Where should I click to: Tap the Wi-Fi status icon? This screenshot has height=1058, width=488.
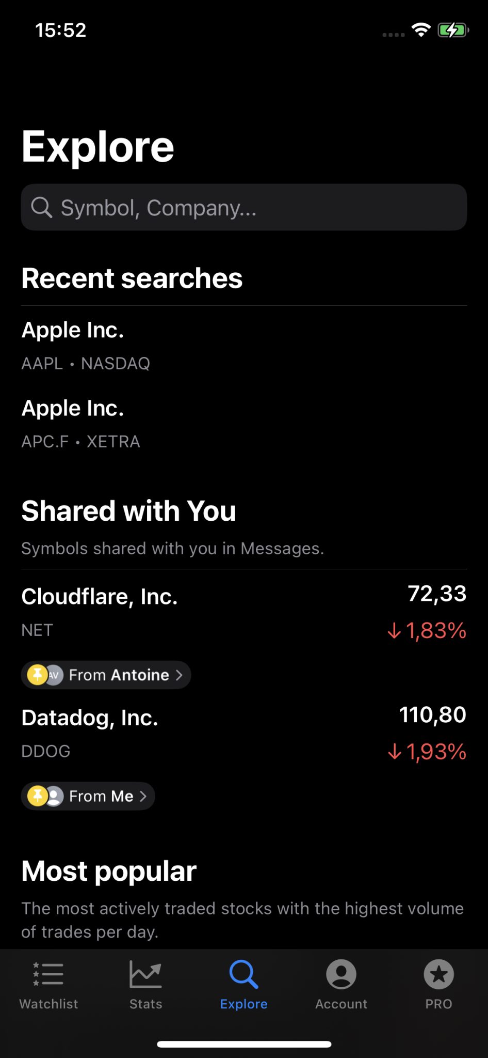421,30
